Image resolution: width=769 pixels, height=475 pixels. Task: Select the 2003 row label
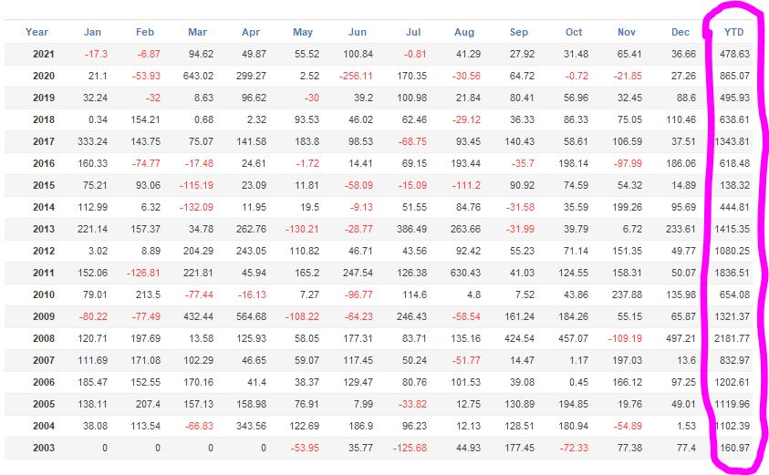point(43,448)
